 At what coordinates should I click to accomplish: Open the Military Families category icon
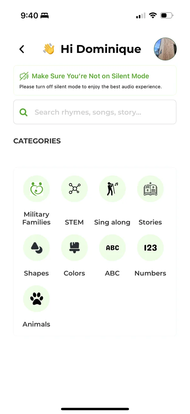tap(37, 189)
